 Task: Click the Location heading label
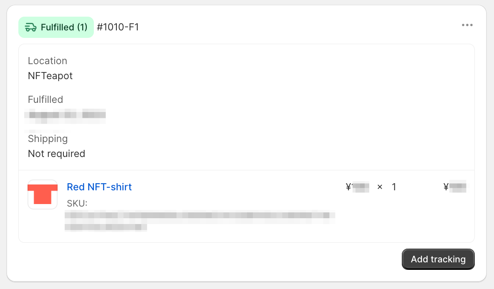pos(48,61)
